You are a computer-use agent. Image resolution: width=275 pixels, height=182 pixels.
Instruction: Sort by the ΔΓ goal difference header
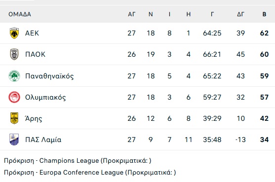[x=240, y=14]
